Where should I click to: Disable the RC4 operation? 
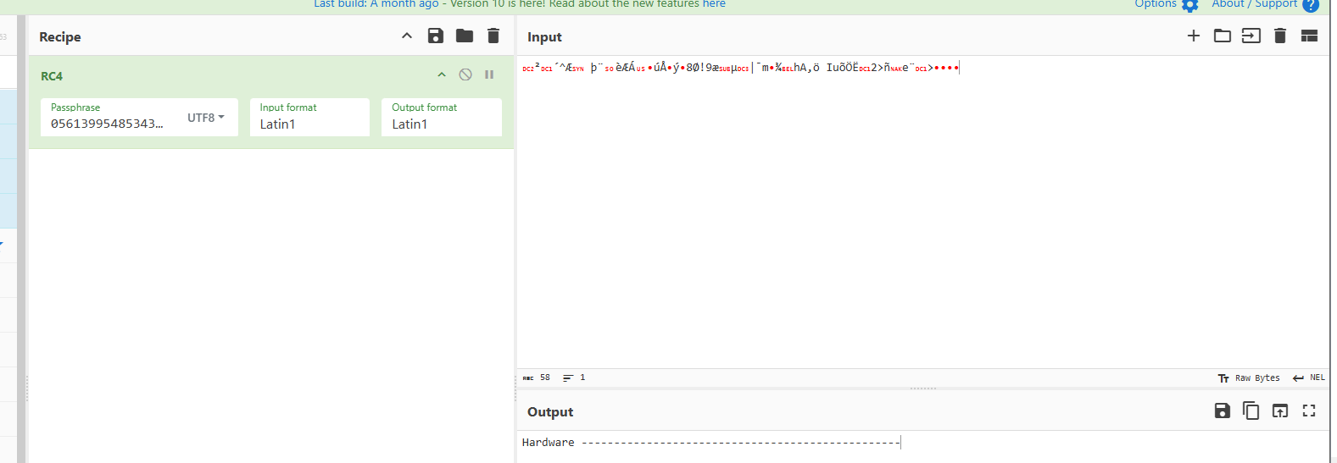[465, 74]
